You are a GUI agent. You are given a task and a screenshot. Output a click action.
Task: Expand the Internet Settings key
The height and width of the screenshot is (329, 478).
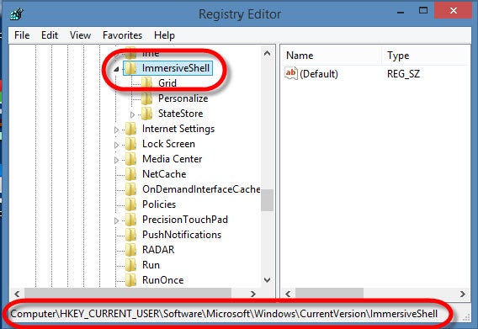coord(116,130)
